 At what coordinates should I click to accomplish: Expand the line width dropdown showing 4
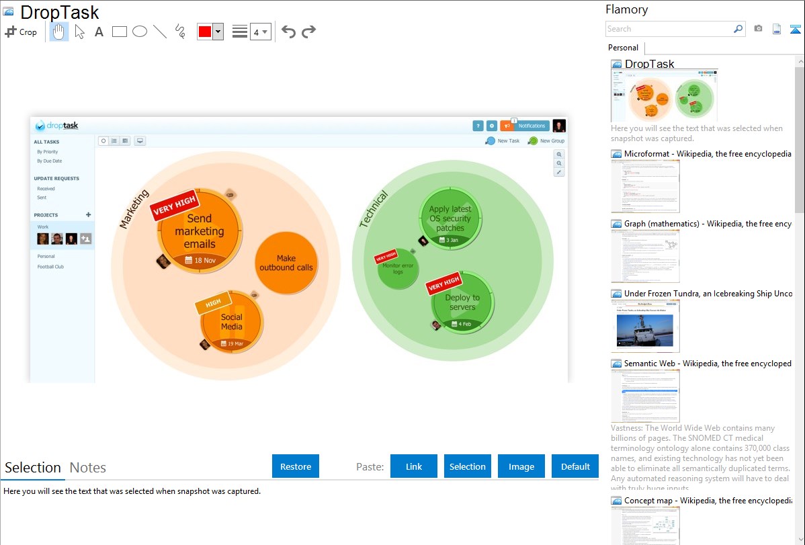261,32
